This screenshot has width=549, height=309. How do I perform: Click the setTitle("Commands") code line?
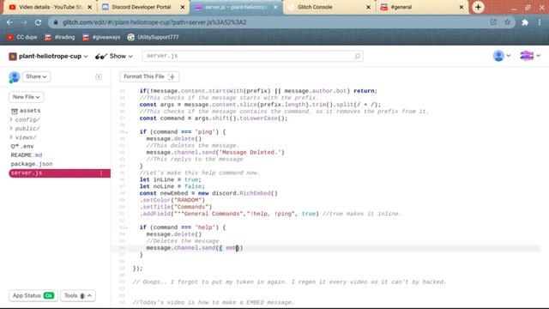pyautogui.click(x=176, y=207)
